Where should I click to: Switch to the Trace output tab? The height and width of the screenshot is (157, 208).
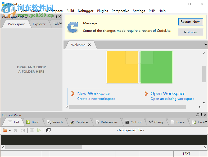pos(178,122)
